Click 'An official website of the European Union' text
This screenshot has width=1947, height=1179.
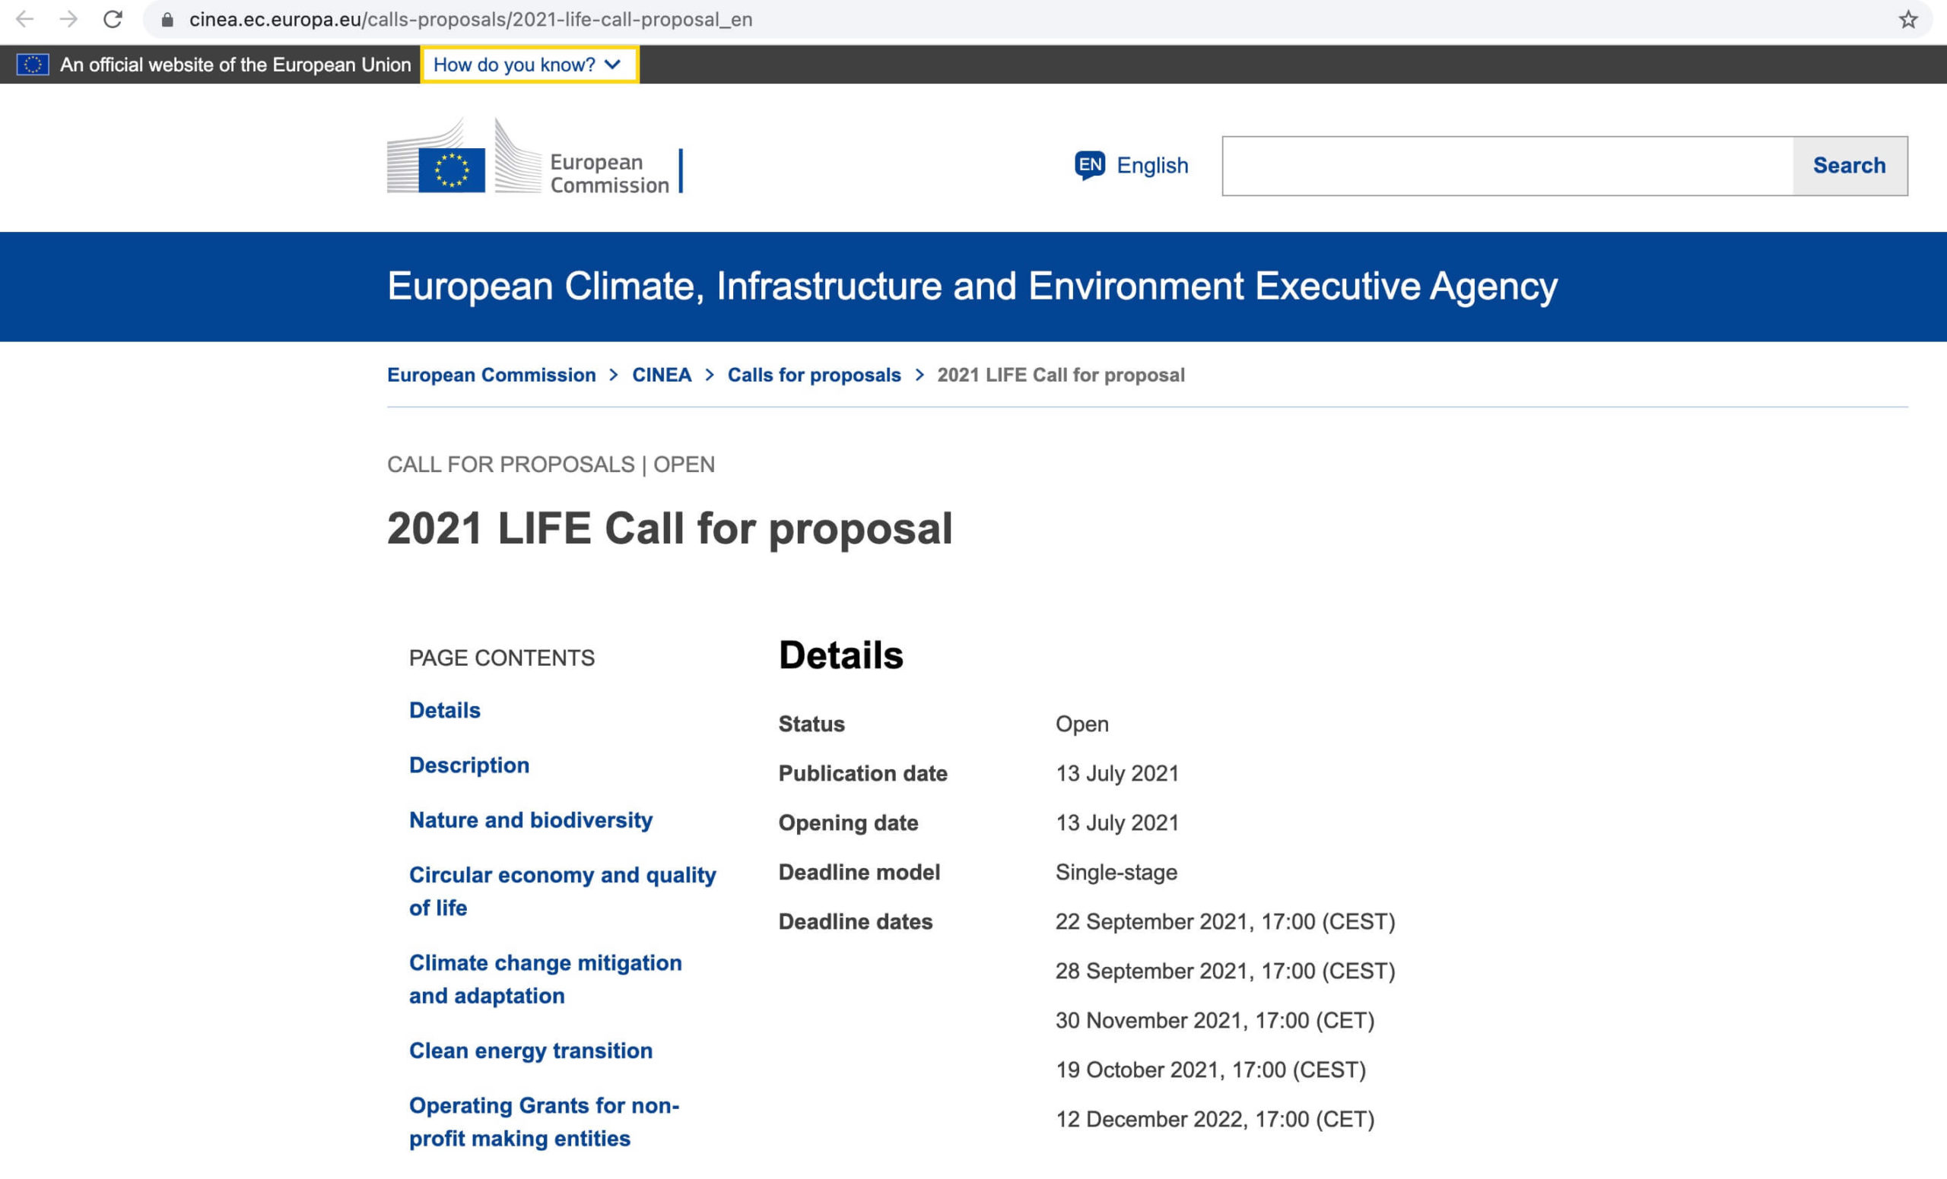click(x=236, y=65)
